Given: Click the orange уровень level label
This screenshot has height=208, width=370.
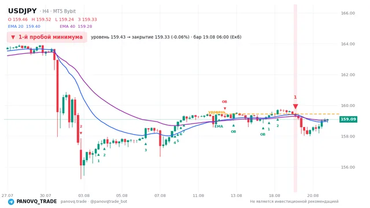Looking at the screenshot, I should [217, 112].
